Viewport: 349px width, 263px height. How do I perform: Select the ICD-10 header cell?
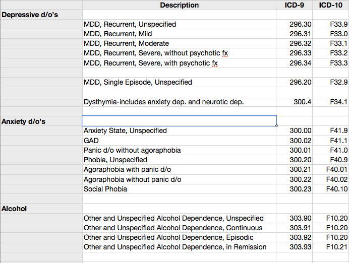point(330,5)
